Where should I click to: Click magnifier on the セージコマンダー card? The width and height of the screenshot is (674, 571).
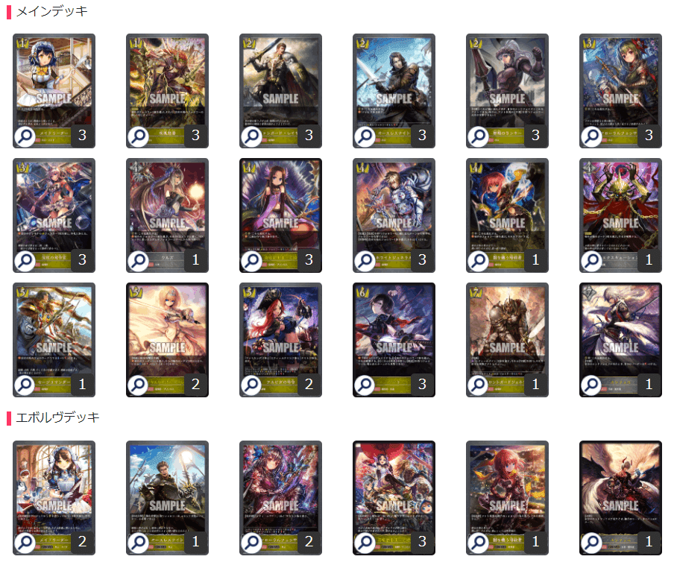pyautogui.click(x=25, y=385)
